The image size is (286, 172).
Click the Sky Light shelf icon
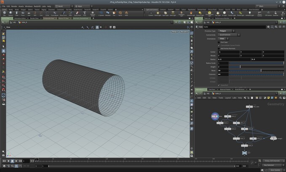point(218,13)
